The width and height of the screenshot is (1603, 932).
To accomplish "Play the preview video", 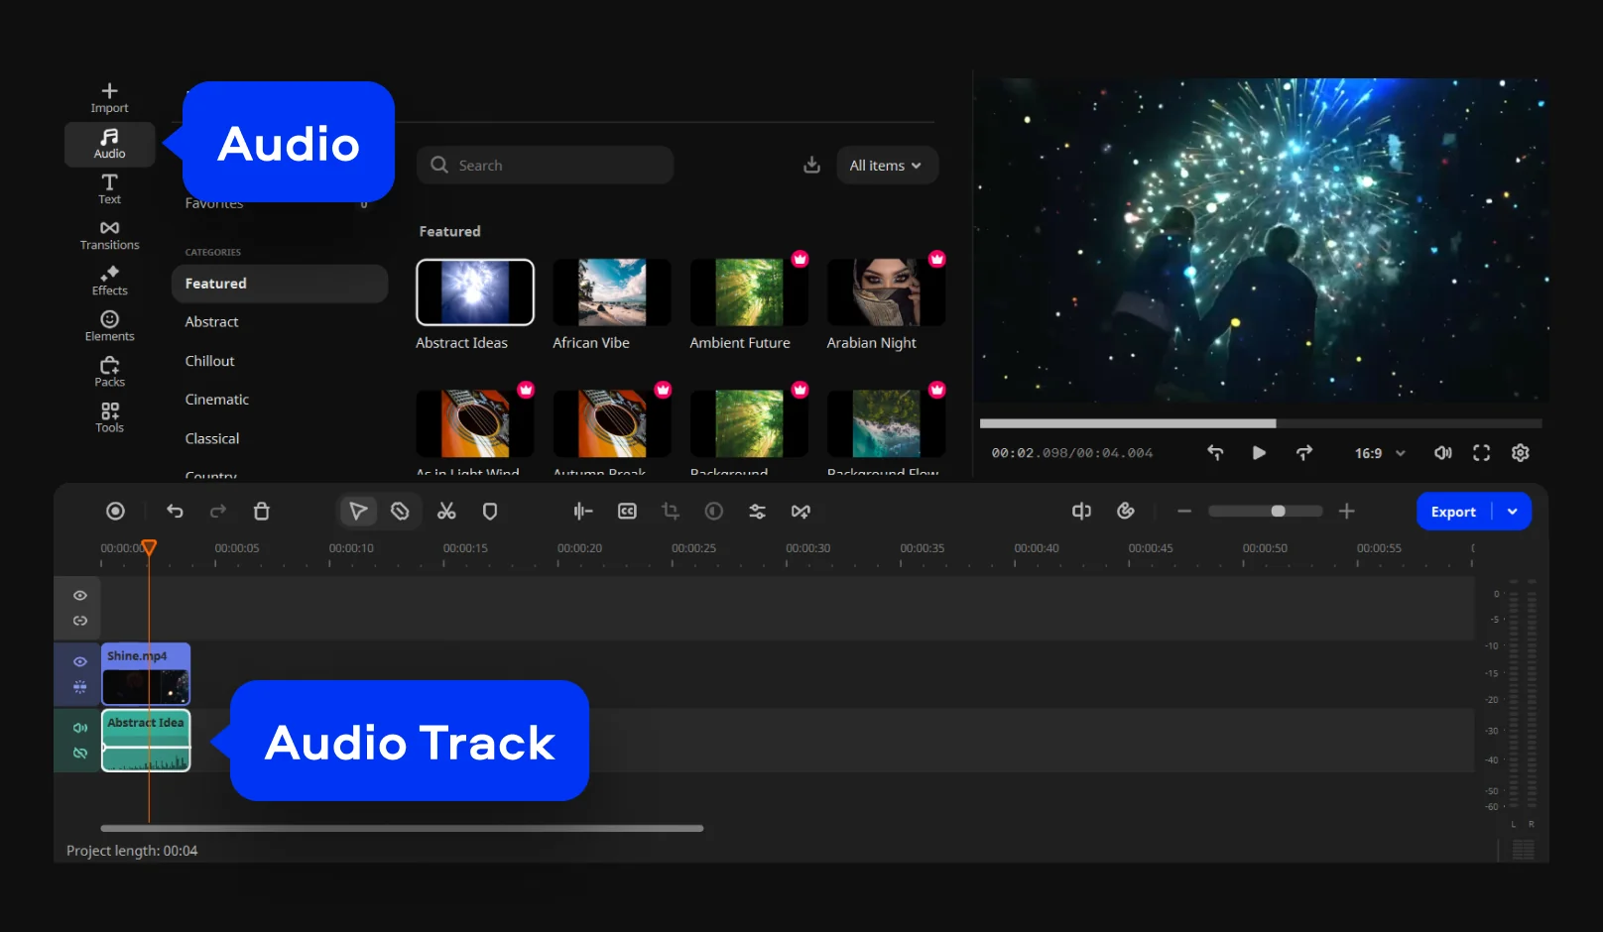I will point(1259,453).
